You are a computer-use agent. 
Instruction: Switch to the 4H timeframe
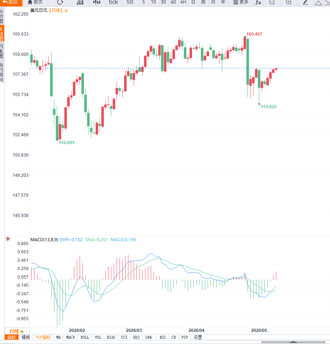point(183,2)
